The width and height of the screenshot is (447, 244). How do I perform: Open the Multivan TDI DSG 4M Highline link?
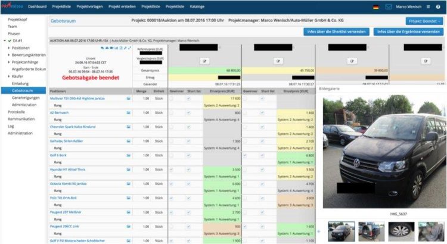coord(77,98)
